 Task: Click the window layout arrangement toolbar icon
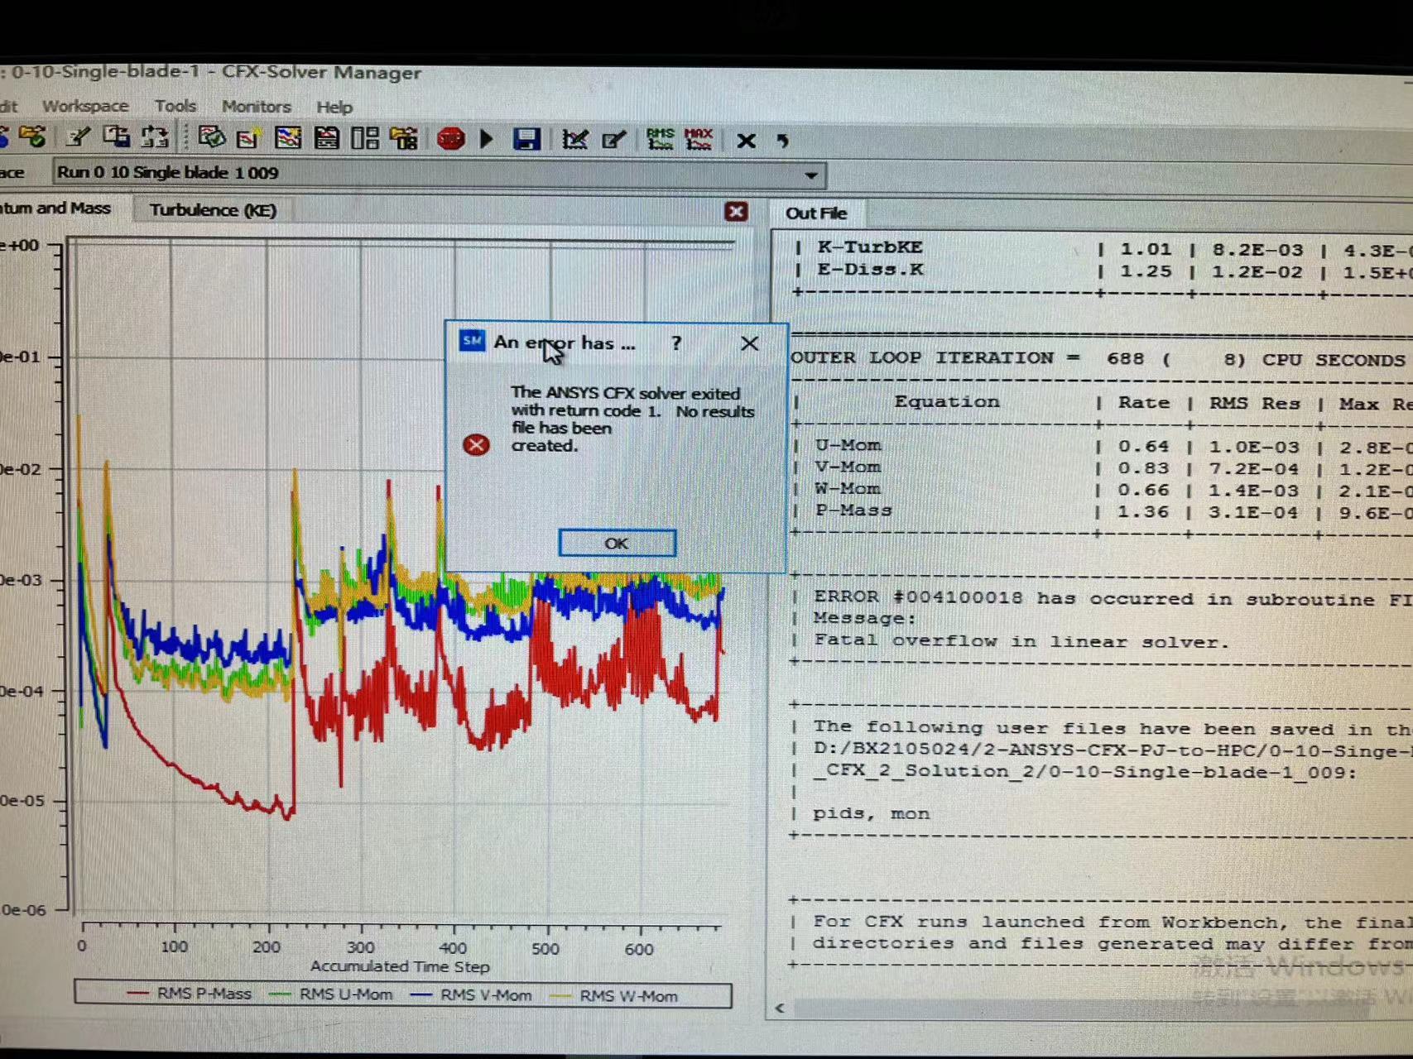365,138
